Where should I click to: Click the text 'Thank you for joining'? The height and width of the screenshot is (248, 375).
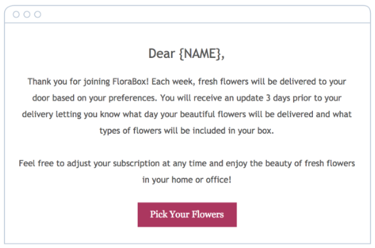tap(69, 82)
